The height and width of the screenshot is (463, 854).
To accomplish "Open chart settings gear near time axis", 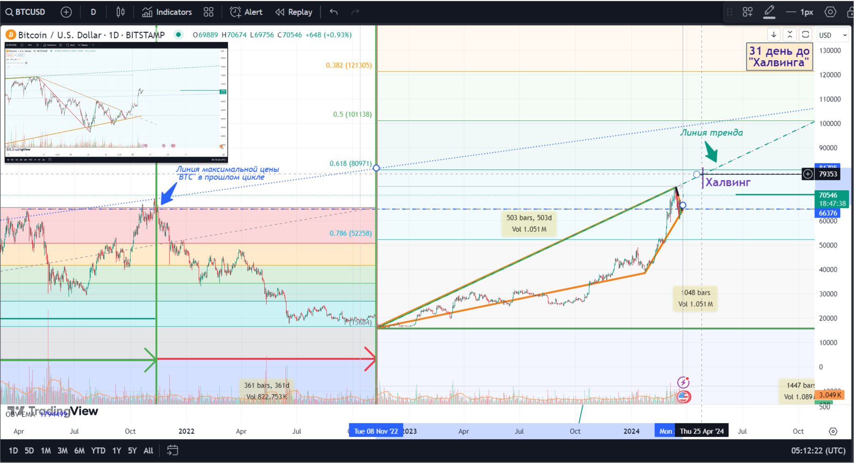I will [833, 431].
